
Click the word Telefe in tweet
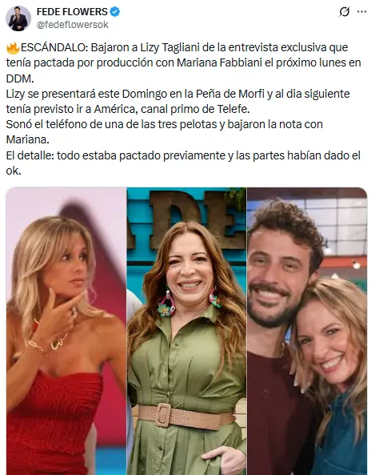(x=233, y=109)
